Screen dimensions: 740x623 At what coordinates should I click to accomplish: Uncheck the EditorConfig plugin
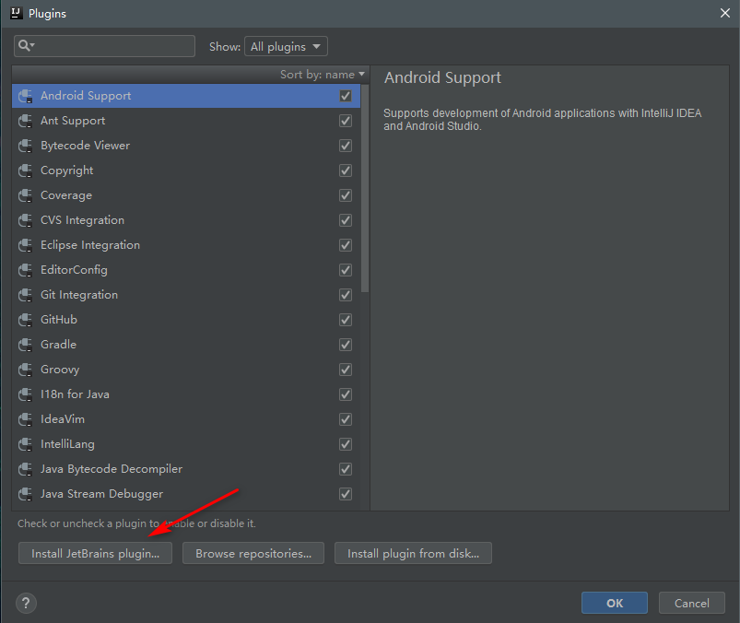tap(346, 270)
